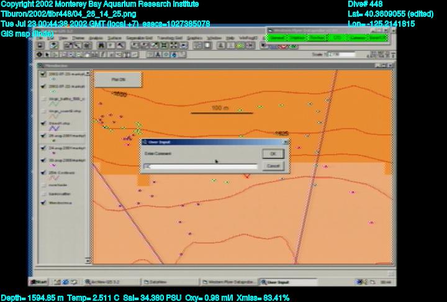Uncheck the 20m Contours layer checkbox
The width and height of the screenshot is (447, 302).
point(43,172)
